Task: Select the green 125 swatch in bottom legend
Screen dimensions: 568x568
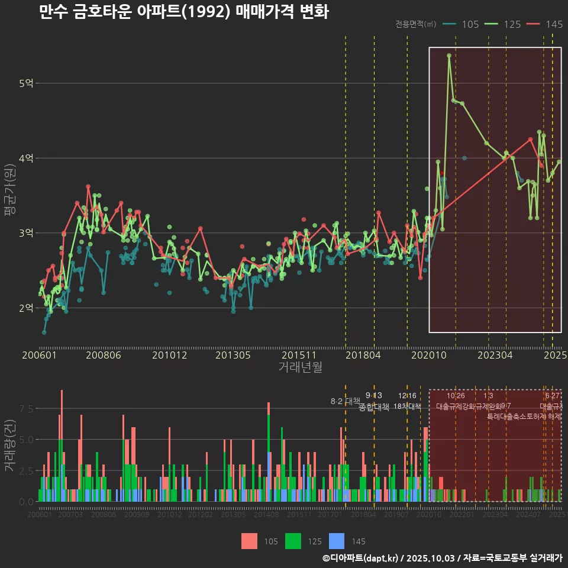Action: tap(293, 541)
